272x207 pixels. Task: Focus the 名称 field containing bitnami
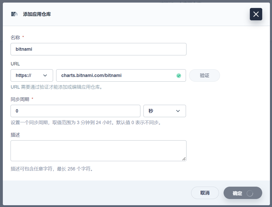[98, 49]
